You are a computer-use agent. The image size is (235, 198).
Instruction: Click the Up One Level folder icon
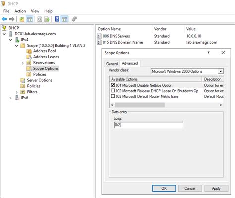pyautogui.click(x=22, y=19)
